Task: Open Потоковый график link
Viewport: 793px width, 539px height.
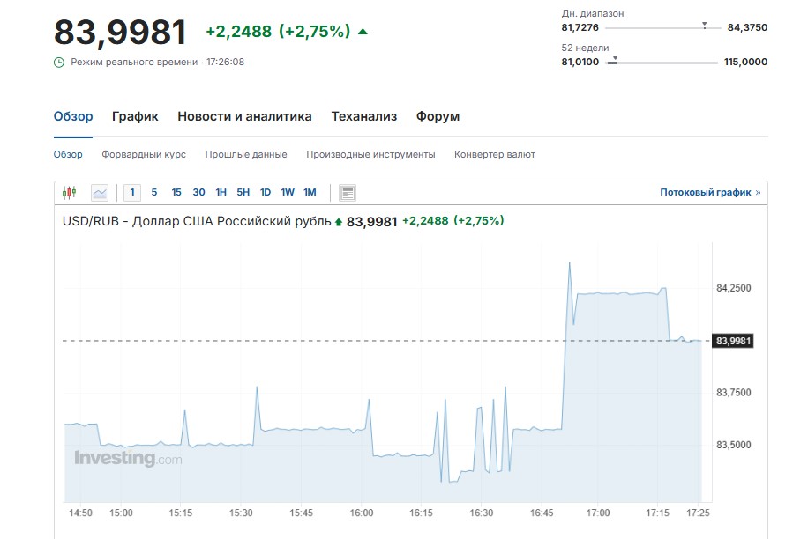Action: tap(710, 193)
